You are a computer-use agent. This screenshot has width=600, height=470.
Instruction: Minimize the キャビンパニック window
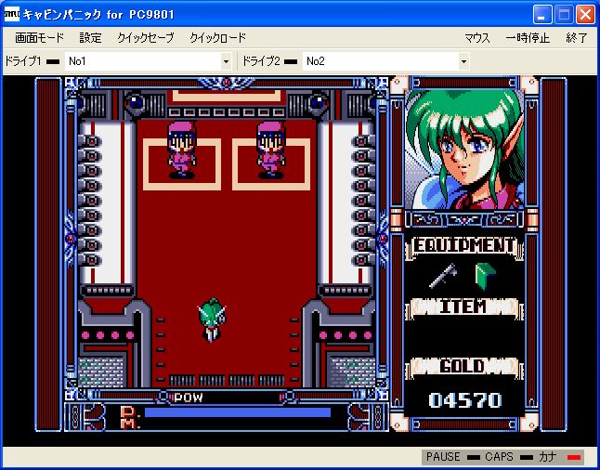coord(542,15)
